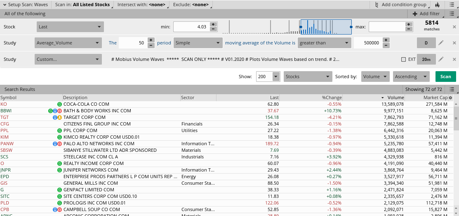Screen dimensions: 459x216
Task: Open the Simple moving average type dropdown
Action: click(x=198, y=43)
